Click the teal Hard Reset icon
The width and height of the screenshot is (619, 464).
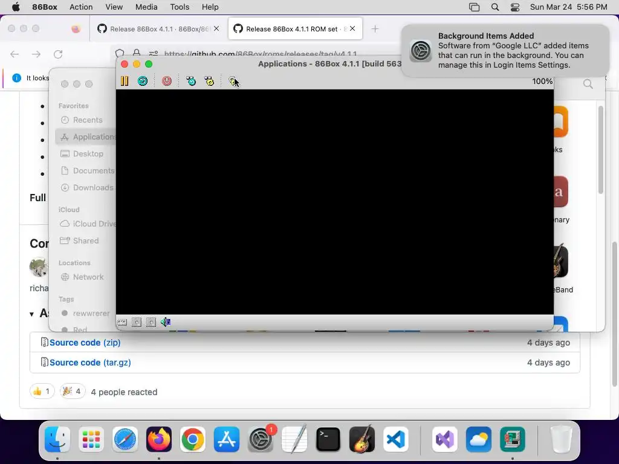[143, 81]
